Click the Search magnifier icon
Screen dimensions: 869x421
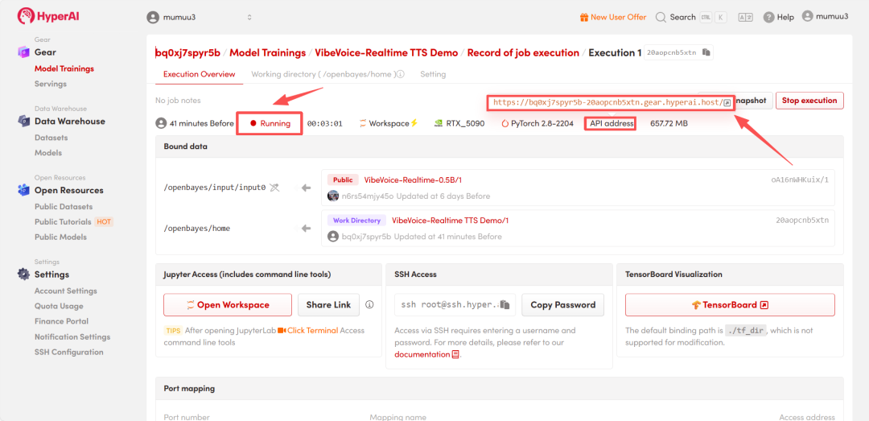coord(661,17)
